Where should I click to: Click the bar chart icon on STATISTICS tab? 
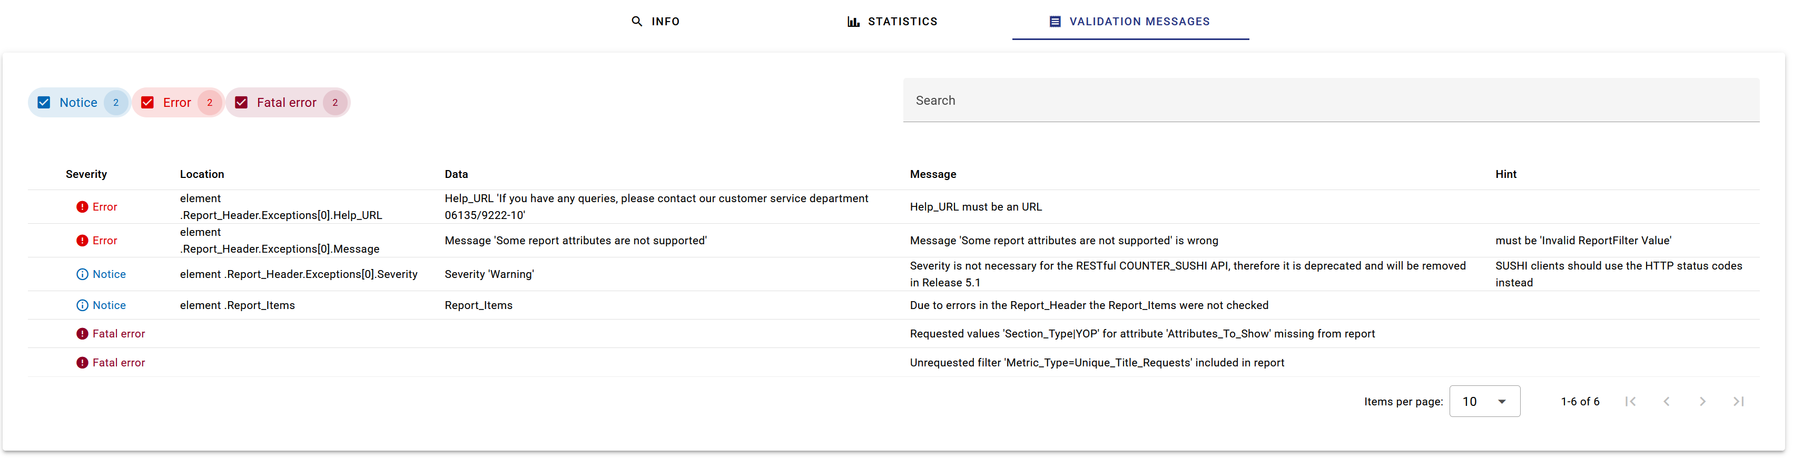coord(853,22)
